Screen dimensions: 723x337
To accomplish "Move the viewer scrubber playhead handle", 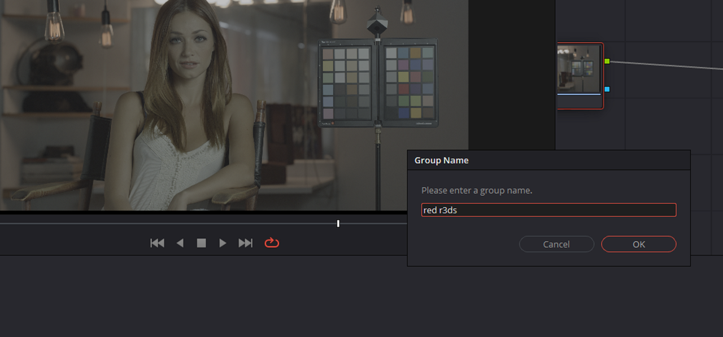I will [x=338, y=224].
